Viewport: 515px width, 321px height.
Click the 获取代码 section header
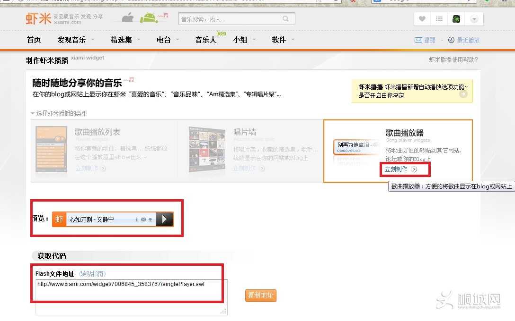tap(52, 256)
